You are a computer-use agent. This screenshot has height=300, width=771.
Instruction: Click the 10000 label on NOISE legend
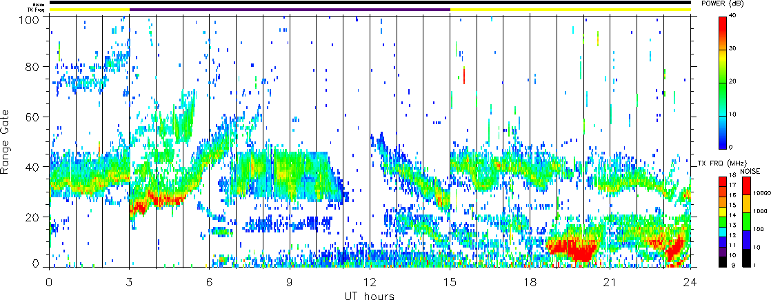point(761,194)
